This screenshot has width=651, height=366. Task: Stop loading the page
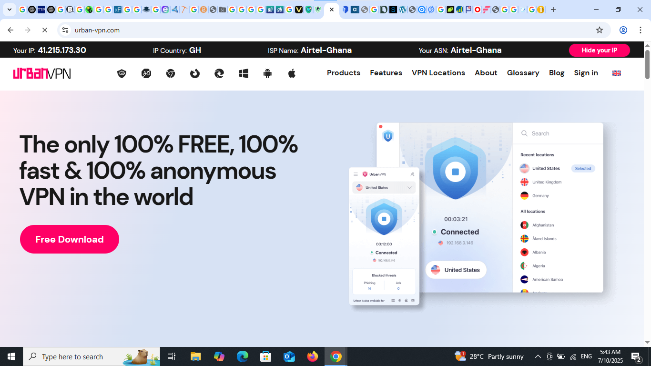[x=44, y=30]
